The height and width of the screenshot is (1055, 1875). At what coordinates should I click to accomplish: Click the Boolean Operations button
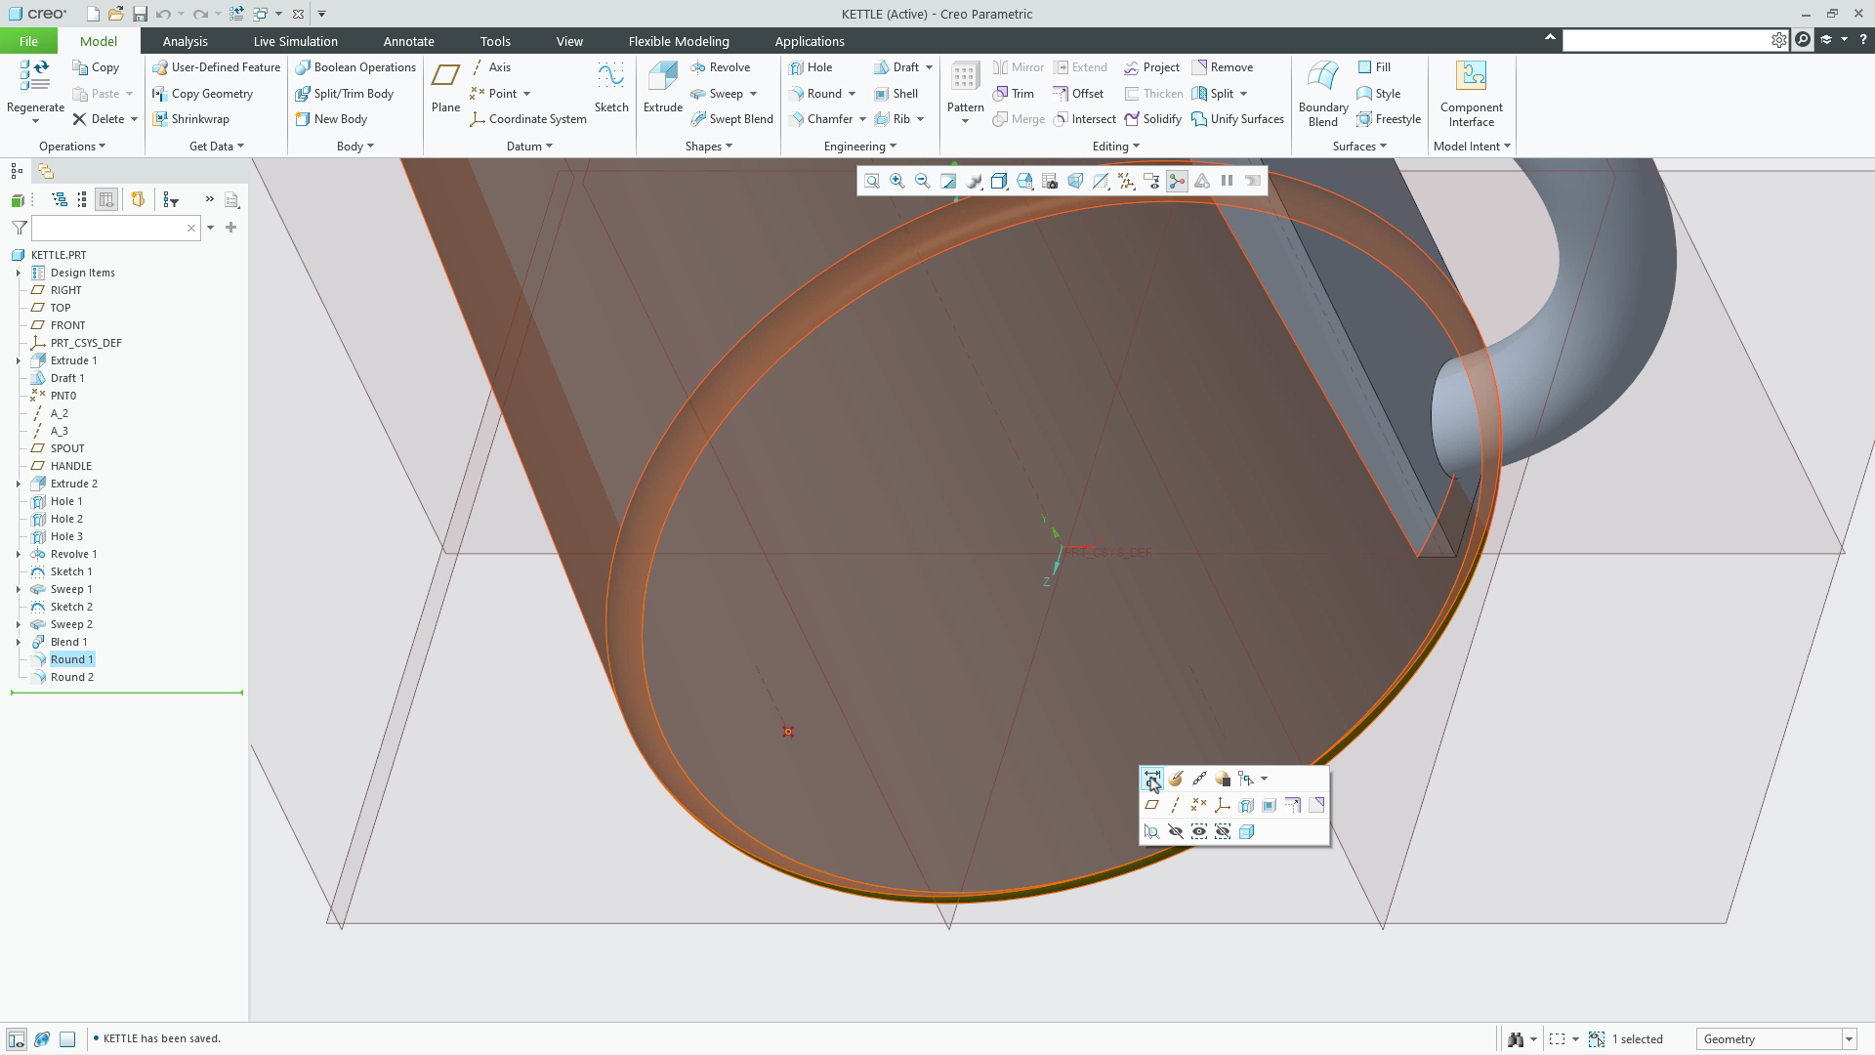tap(355, 67)
